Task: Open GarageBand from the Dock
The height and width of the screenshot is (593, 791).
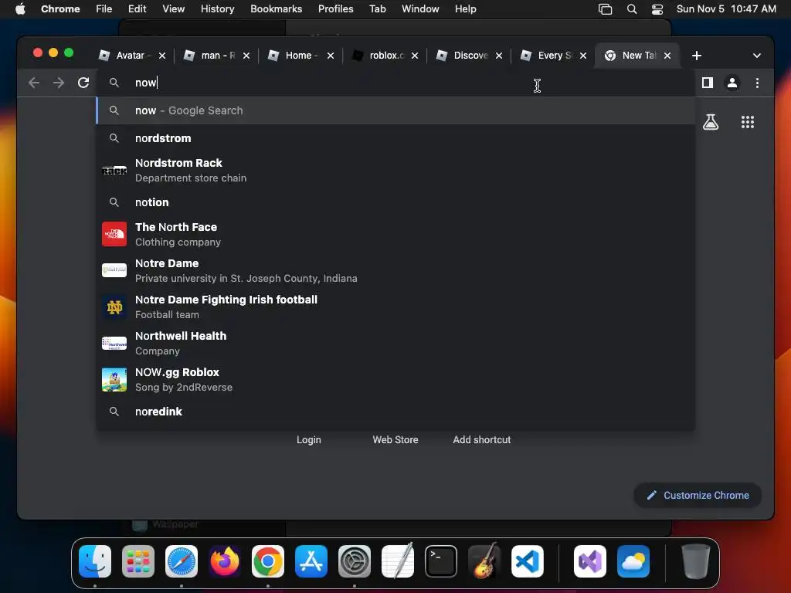Action: pos(484,561)
